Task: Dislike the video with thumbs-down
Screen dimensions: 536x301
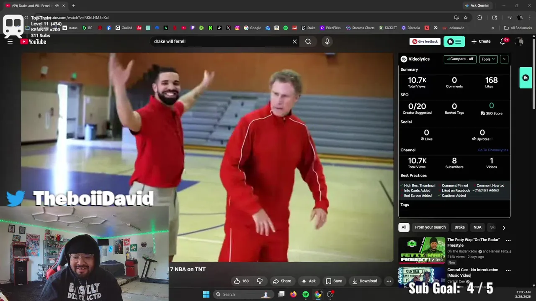Action: 260,281
